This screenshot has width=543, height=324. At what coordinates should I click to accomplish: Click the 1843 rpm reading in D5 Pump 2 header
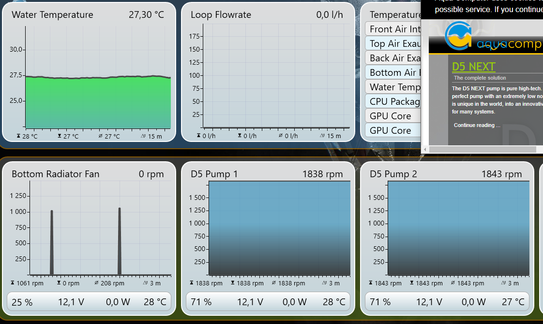click(x=501, y=174)
